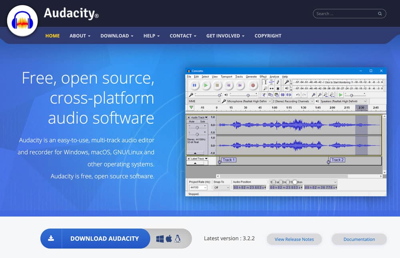Click the DOWNLOAD AUDACITY button

pyautogui.click(x=104, y=238)
